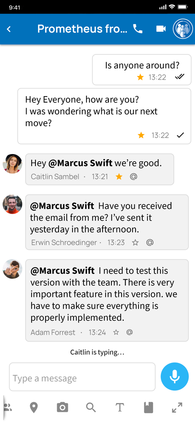
Task: Open the "Prometheus fro..." conversation title
Action: click(x=82, y=29)
